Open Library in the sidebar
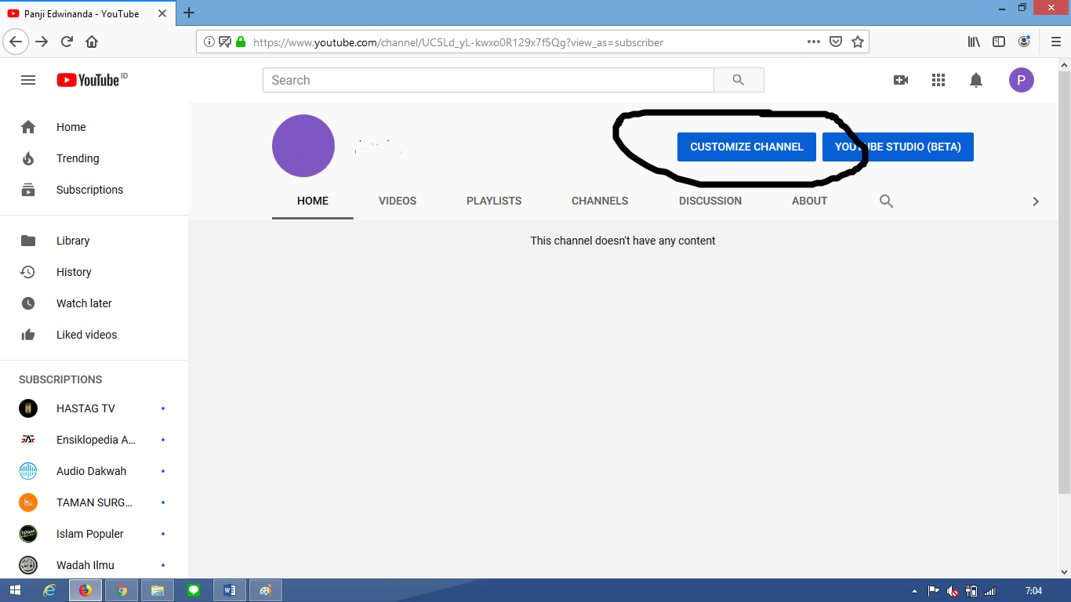 tap(94, 241)
